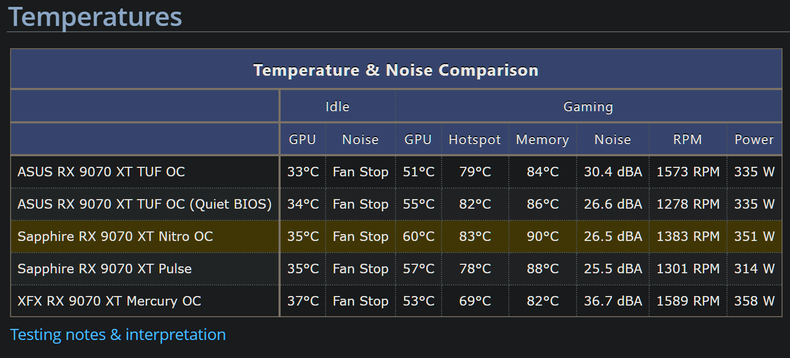This screenshot has height=358, width=790.
Task: Select the Hotspot column header
Action: 474,139
